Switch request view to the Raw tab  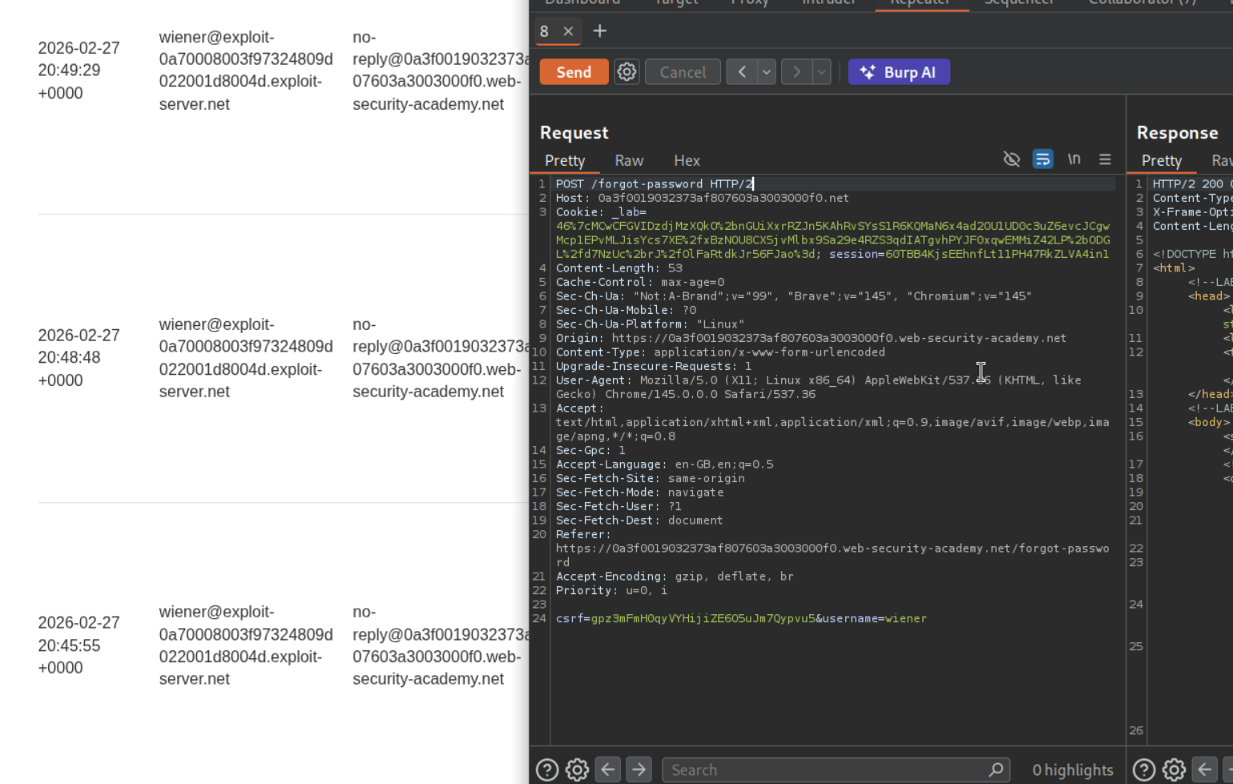coord(629,161)
